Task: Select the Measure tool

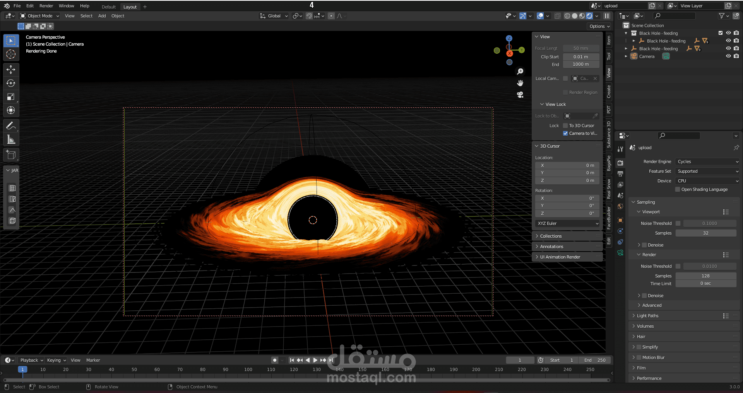Action: point(11,140)
